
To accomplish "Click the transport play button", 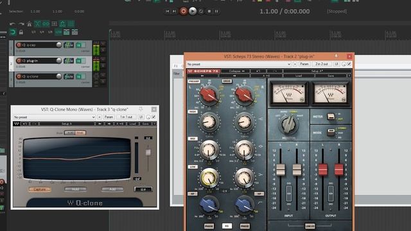I will 193,12.
